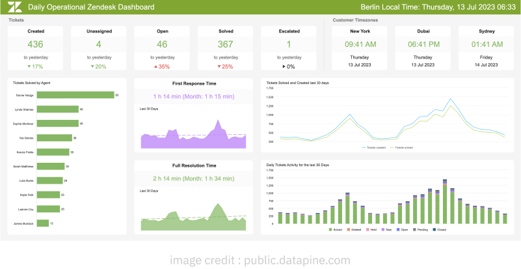The image size is (521, 269).
Task: Click the Closed dark blue legend swatch
Action: 434,229
